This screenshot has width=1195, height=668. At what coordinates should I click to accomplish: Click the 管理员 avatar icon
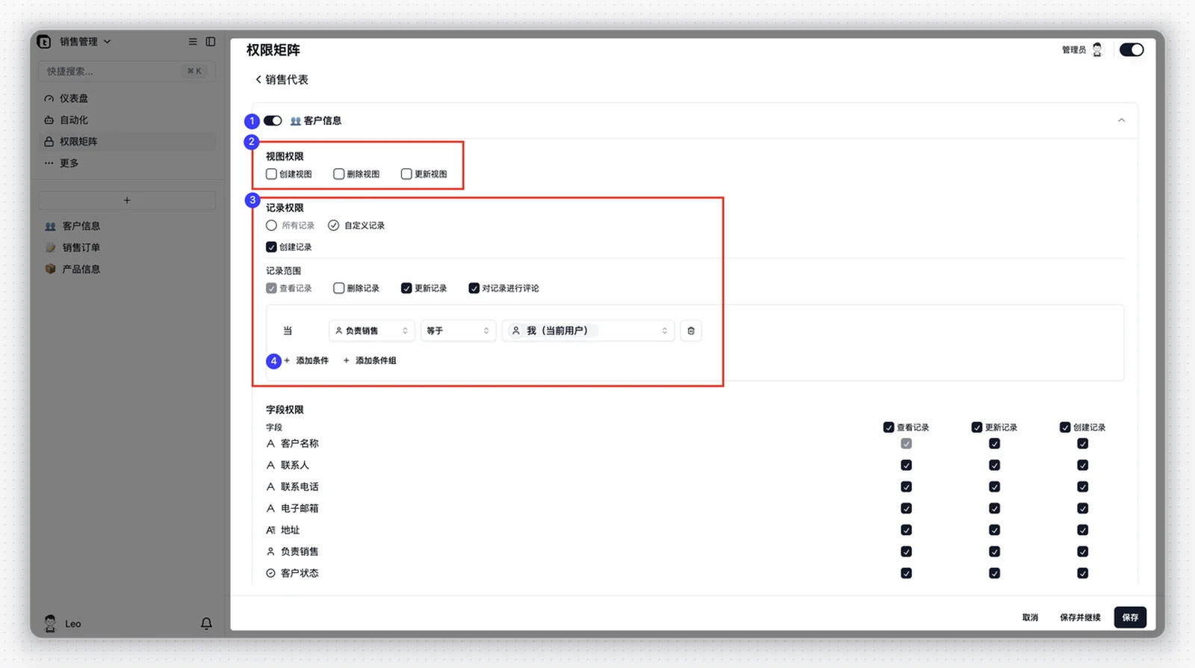click(x=1097, y=50)
